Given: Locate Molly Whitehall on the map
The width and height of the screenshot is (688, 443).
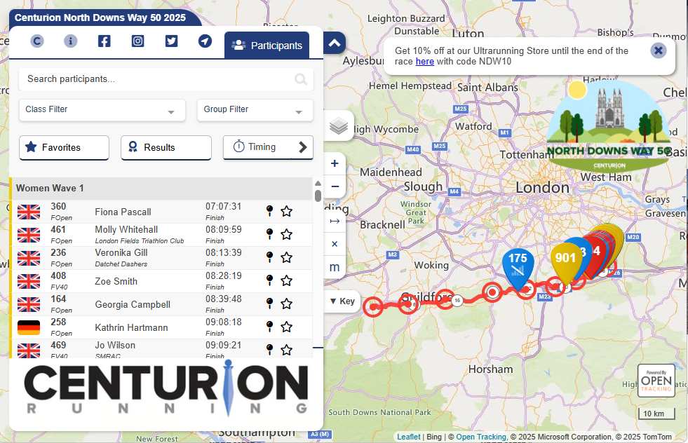Looking at the screenshot, I should [270, 234].
